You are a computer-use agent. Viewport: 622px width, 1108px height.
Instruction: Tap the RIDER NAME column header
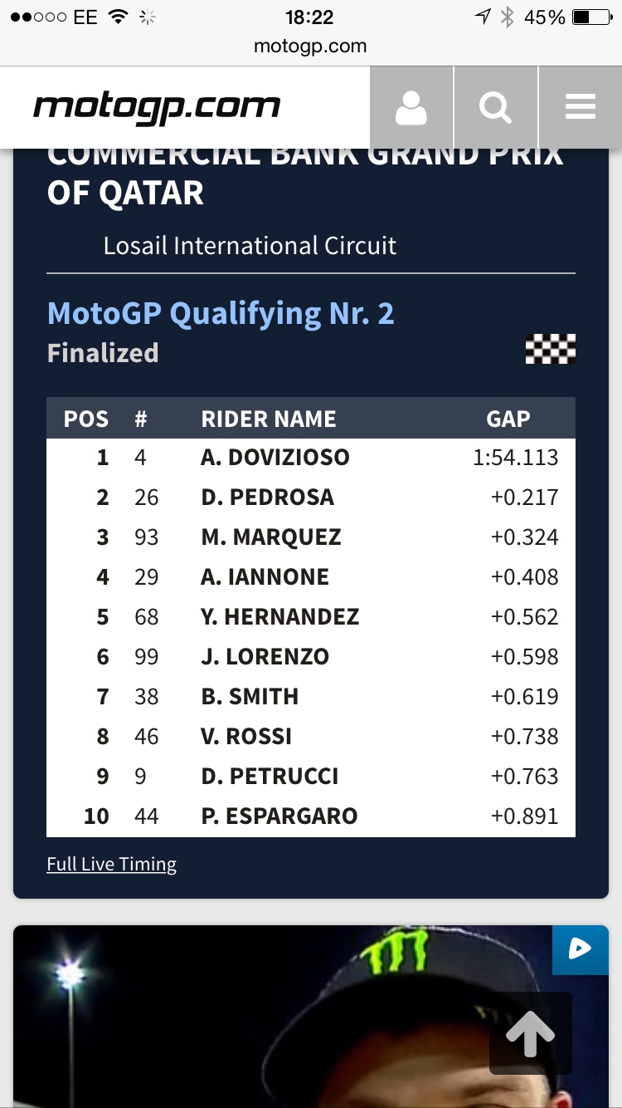tap(269, 419)
